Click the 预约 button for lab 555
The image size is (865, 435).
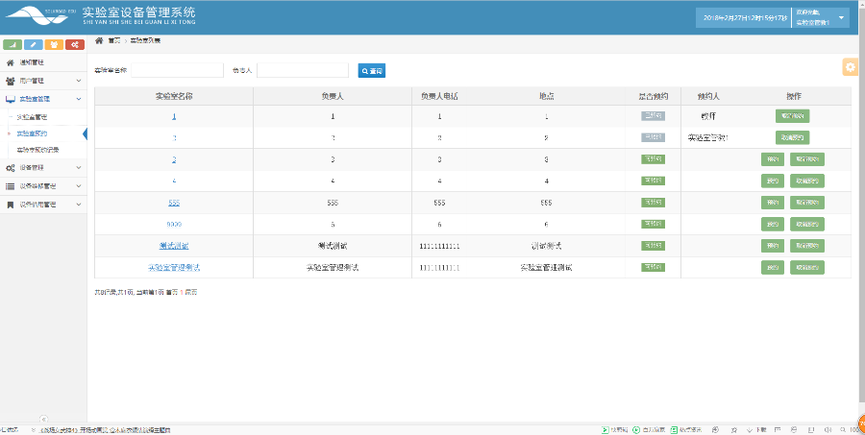point(772,203)
